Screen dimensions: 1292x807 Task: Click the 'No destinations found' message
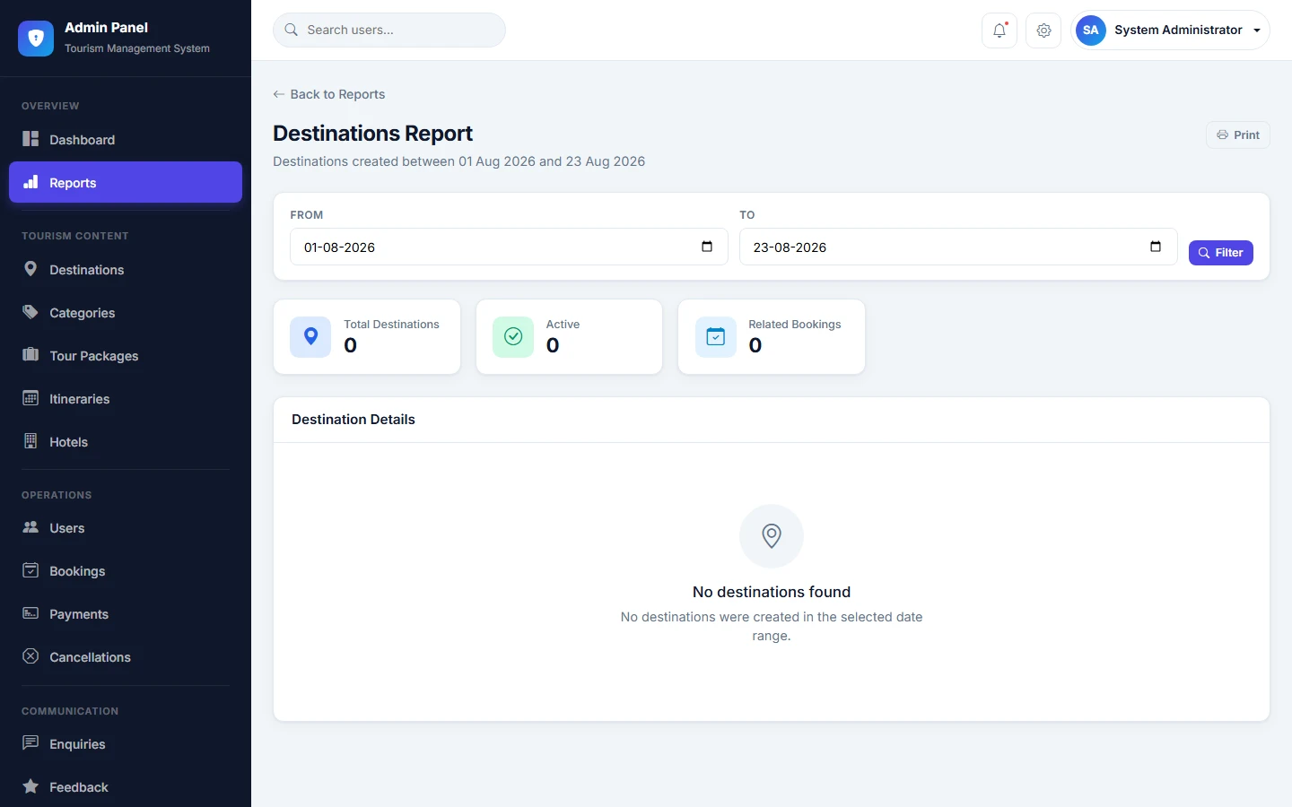tap(772, 592)
